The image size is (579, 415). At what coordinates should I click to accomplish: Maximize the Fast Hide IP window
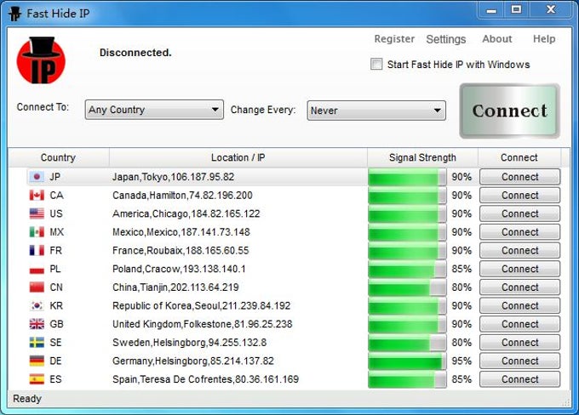(516, 10)
